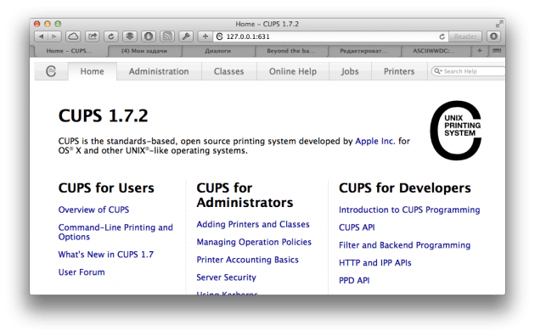Open the Jobs tab
Image resolution: width=535 pixels, height=336 pixels.
(x=350, y=71)
